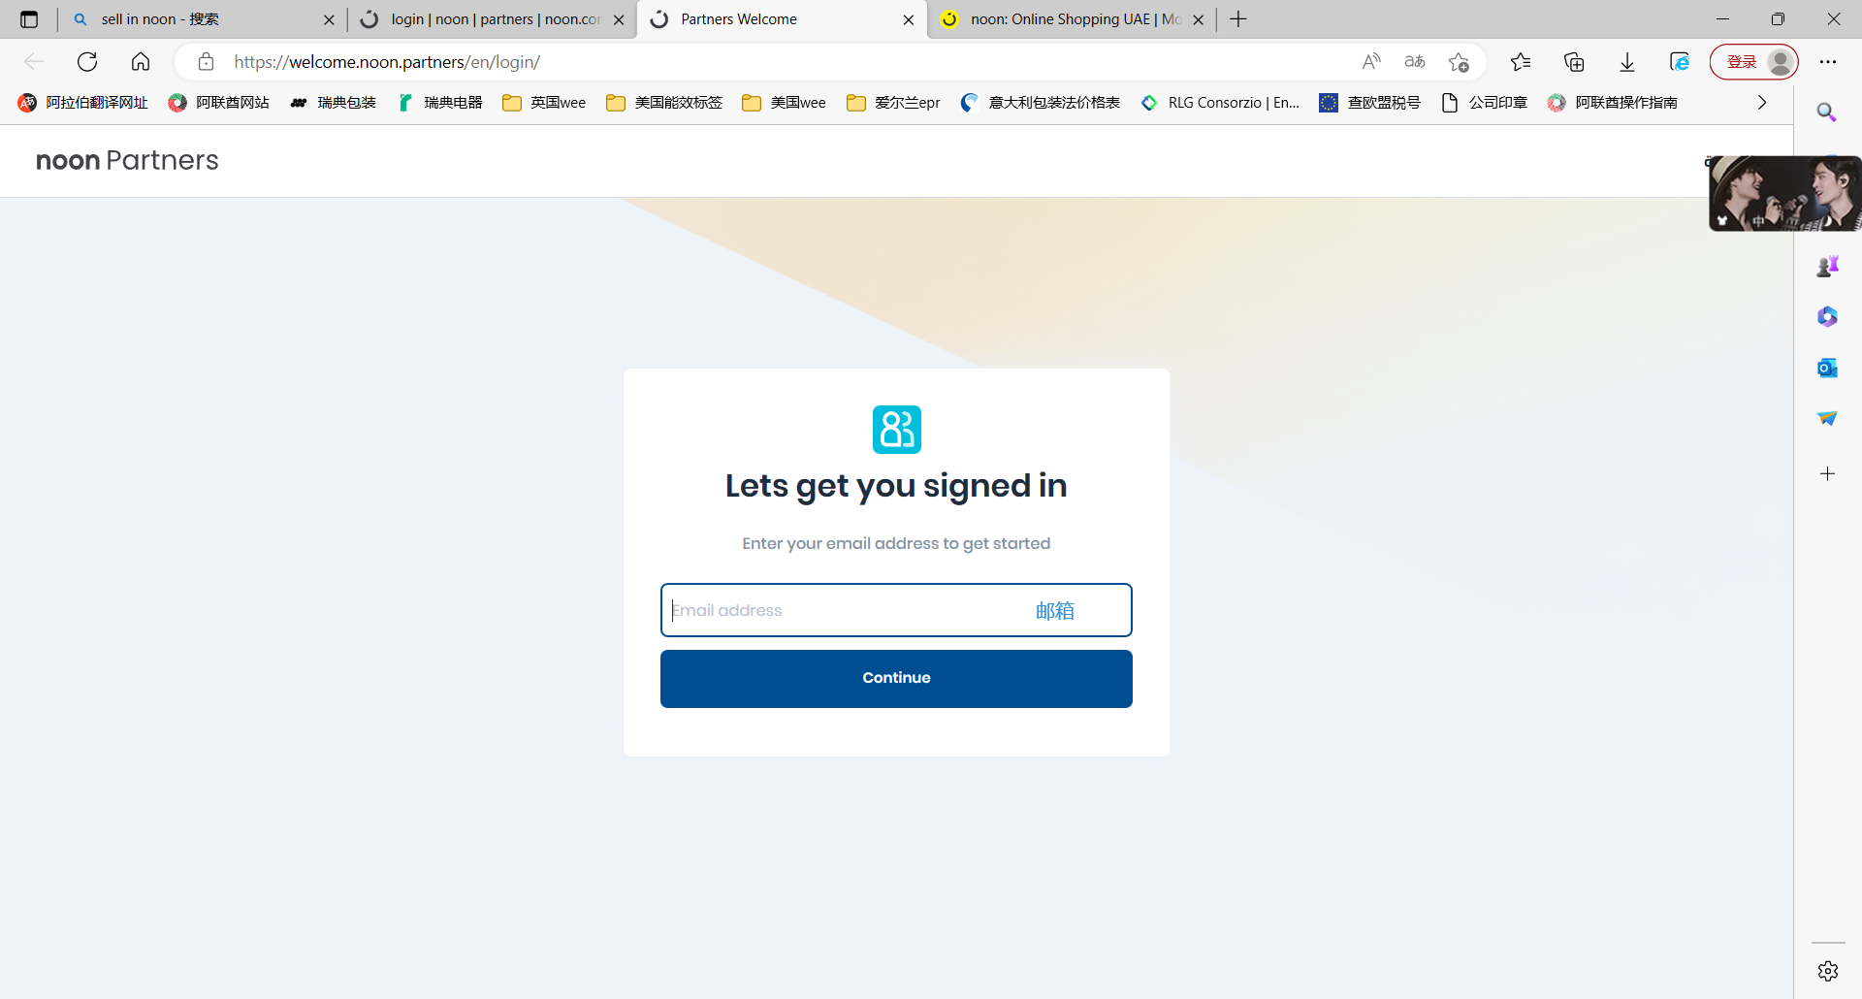1862x999 pixels.
Task: Open sidebar search icon
Action: click(x=1827, y=113)
